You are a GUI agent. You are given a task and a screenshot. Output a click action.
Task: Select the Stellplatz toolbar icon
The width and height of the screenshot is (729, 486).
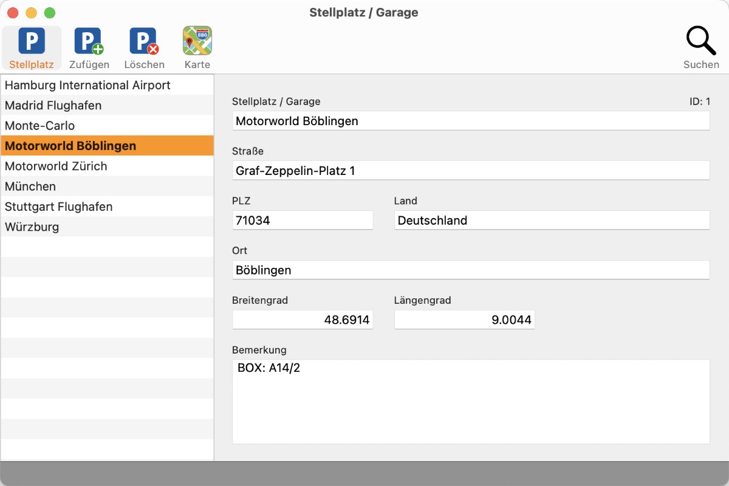(32, 48)
